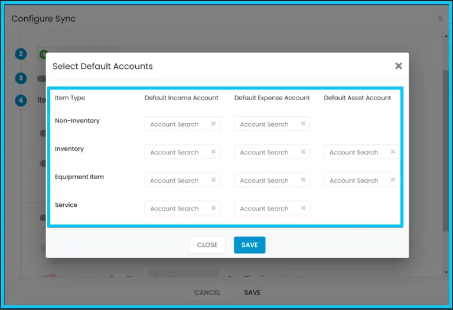This screenshot has height=310, width=453.
Task: Click the blue SAVE button in dialog
Action: [x=250, y=245]
